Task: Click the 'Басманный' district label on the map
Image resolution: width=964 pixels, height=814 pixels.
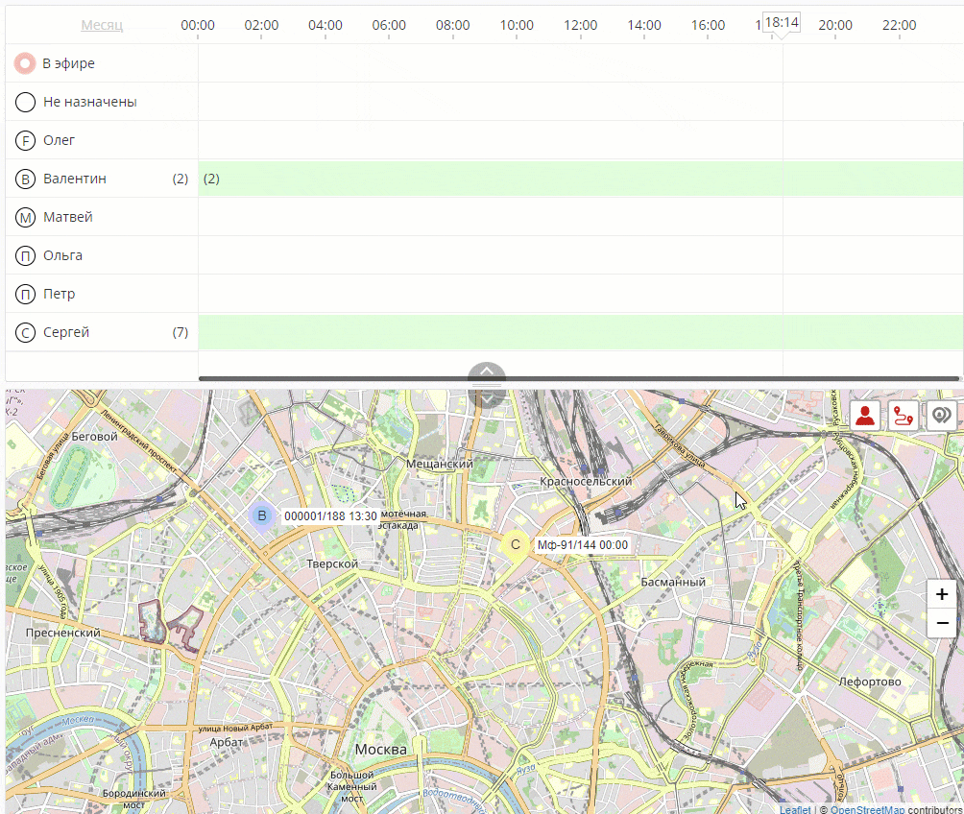Action: 673,583
